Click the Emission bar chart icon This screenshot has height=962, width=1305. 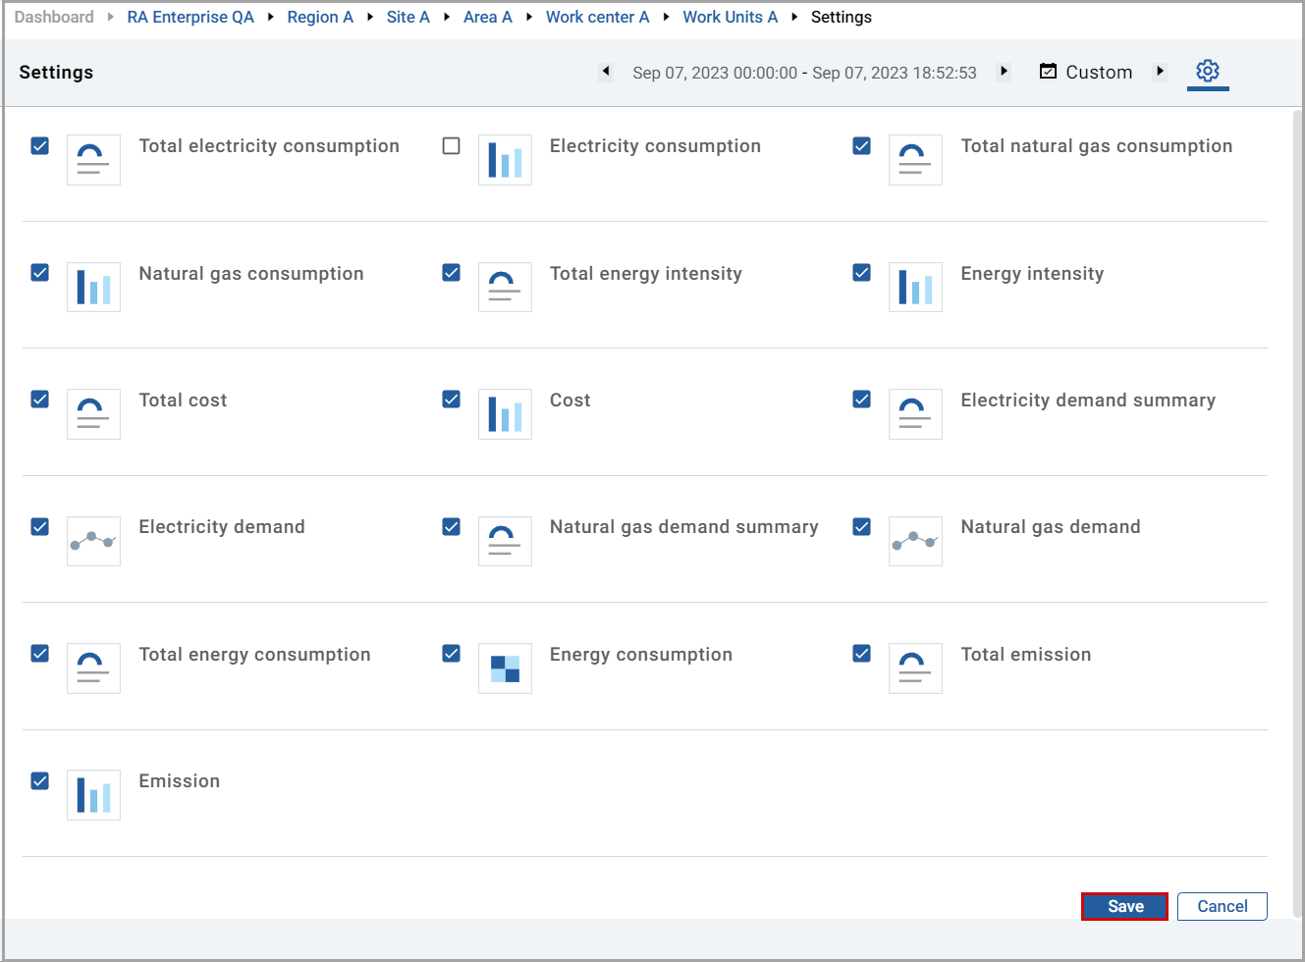tap(93, 794)
